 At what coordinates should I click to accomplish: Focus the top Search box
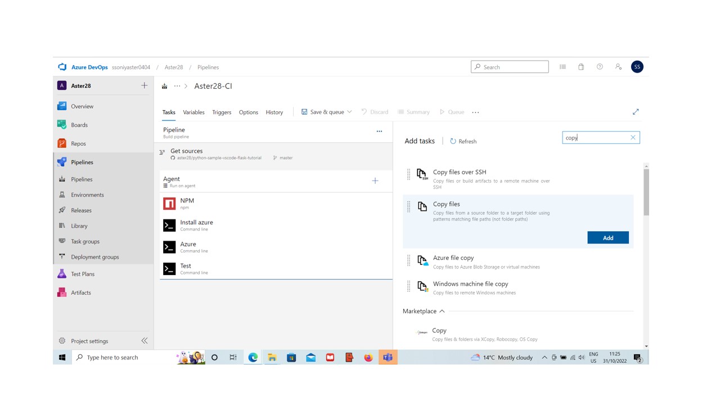510,67
